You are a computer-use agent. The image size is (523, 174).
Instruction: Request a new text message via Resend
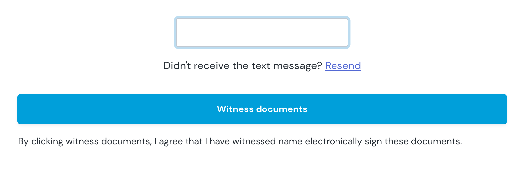click(343, 66)
